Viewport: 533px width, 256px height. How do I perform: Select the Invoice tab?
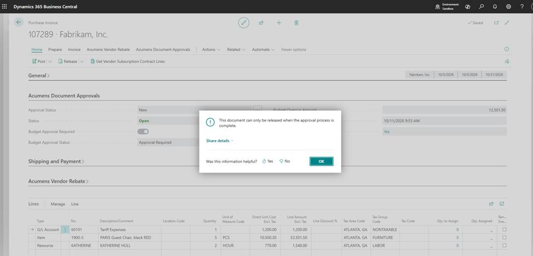pyautogui.click(x=74, y=50)
